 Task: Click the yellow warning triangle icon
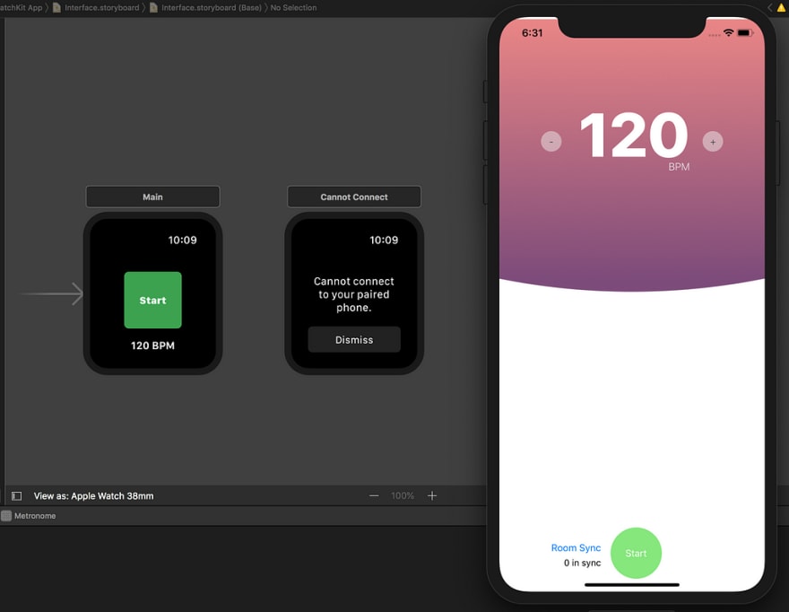pos(782,7)
